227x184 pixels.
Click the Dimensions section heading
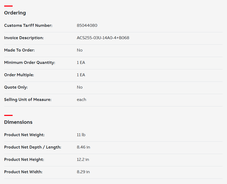tap(18, 122)
